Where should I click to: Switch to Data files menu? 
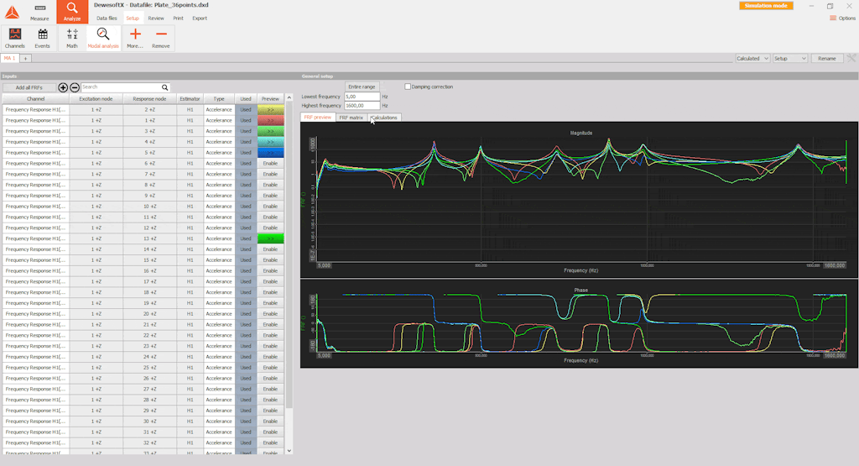pyautogui.click(x=107, y=18)
